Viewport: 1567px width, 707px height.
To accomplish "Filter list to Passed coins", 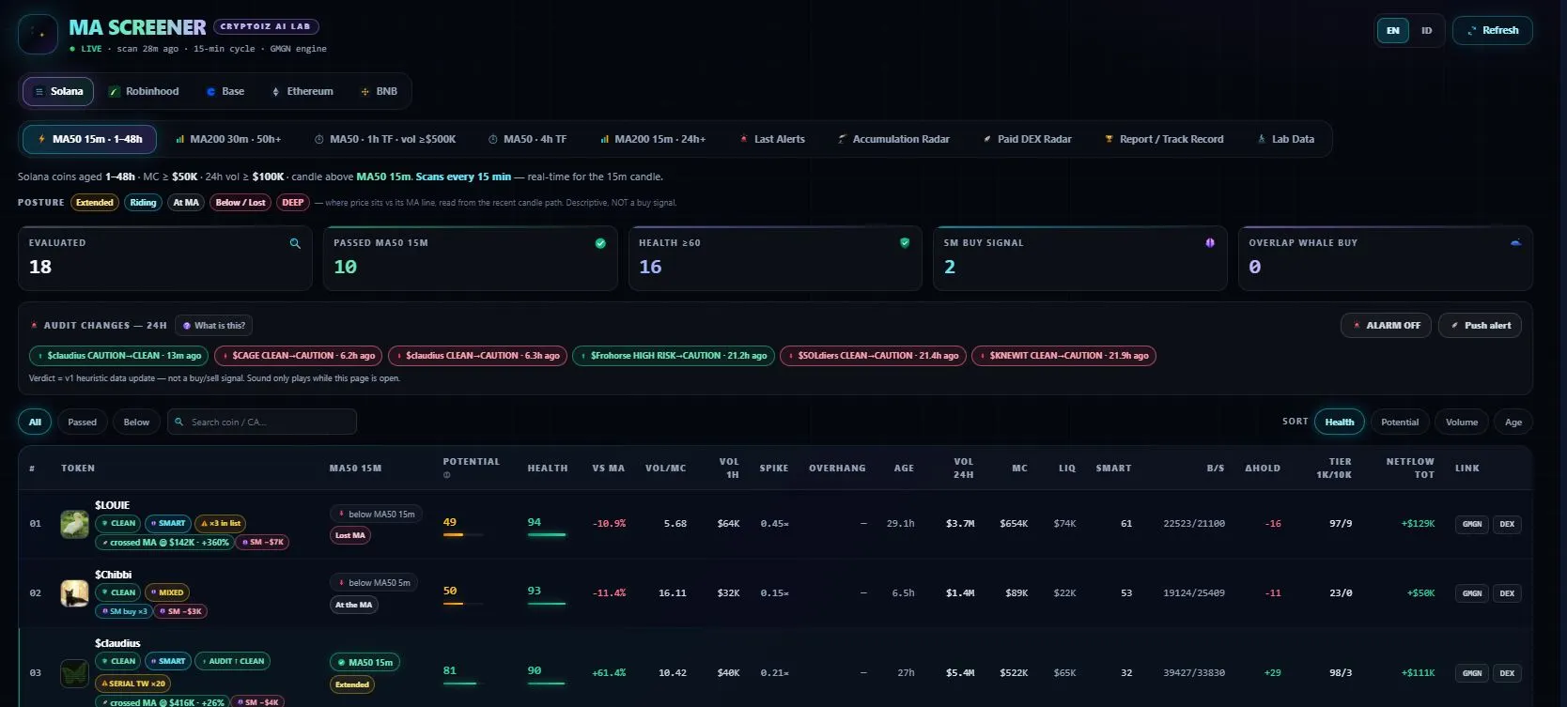I will (x=83, y=423).
